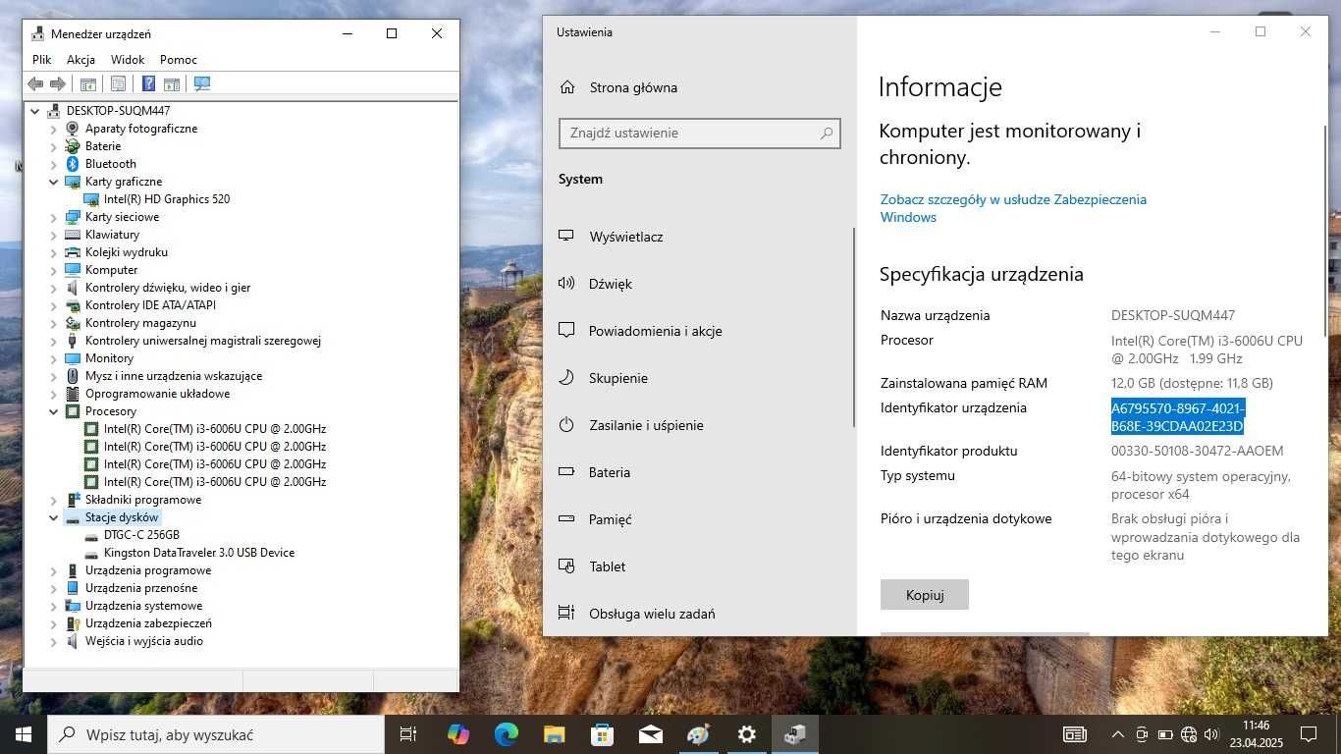Click the Powiadomienia i akcje icon
This screenshot has width=1341, height=754.
(566, 331)
